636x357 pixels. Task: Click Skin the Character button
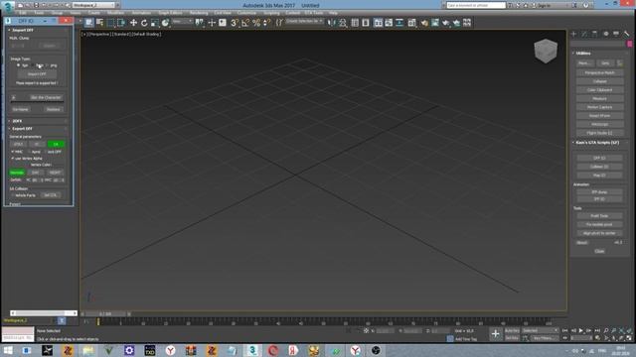pos(46,97)
